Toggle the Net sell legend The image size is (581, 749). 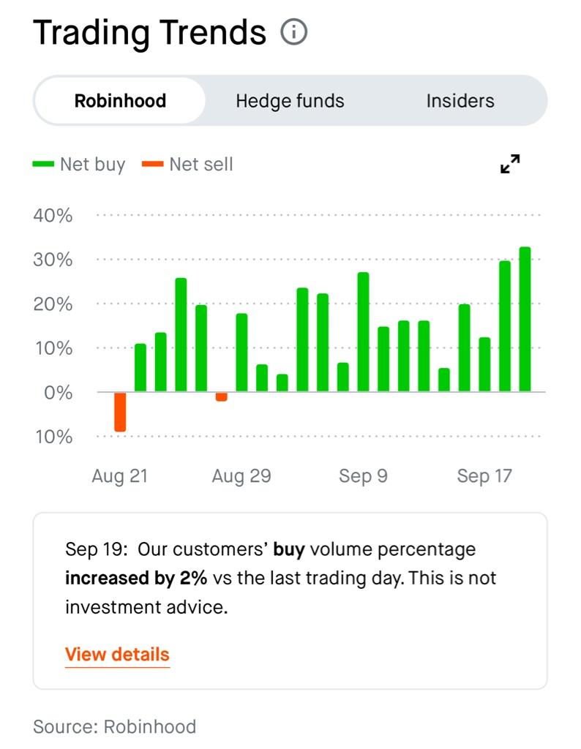click(x=200, y=165)
